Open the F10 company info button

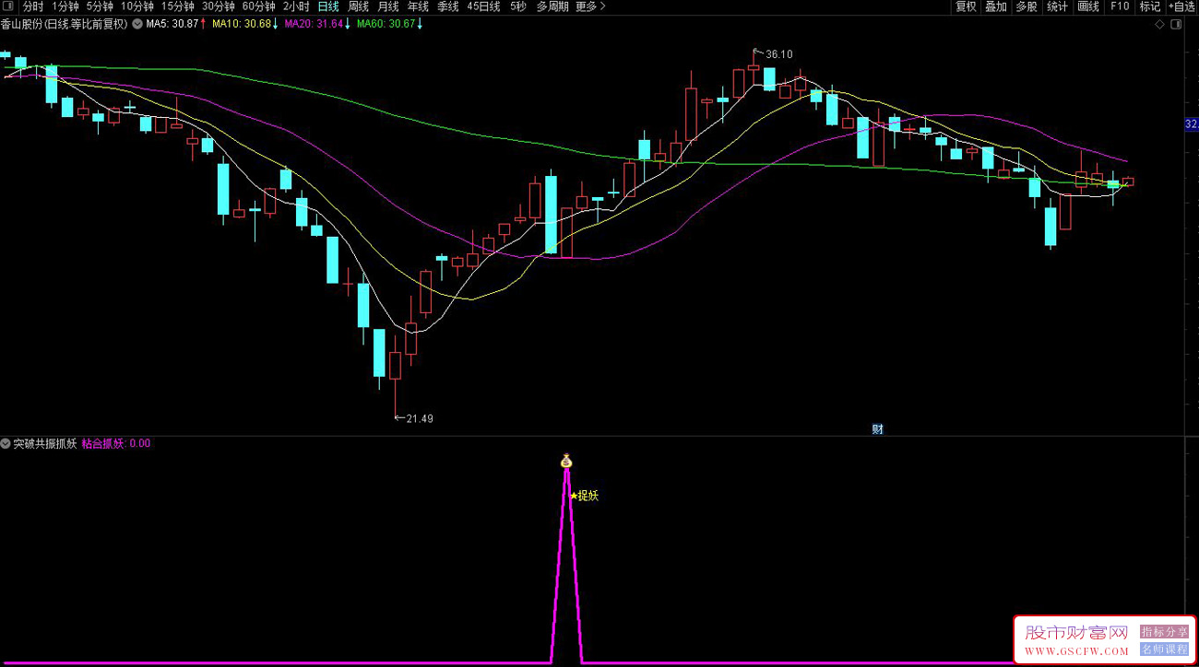click(1120, 6)
